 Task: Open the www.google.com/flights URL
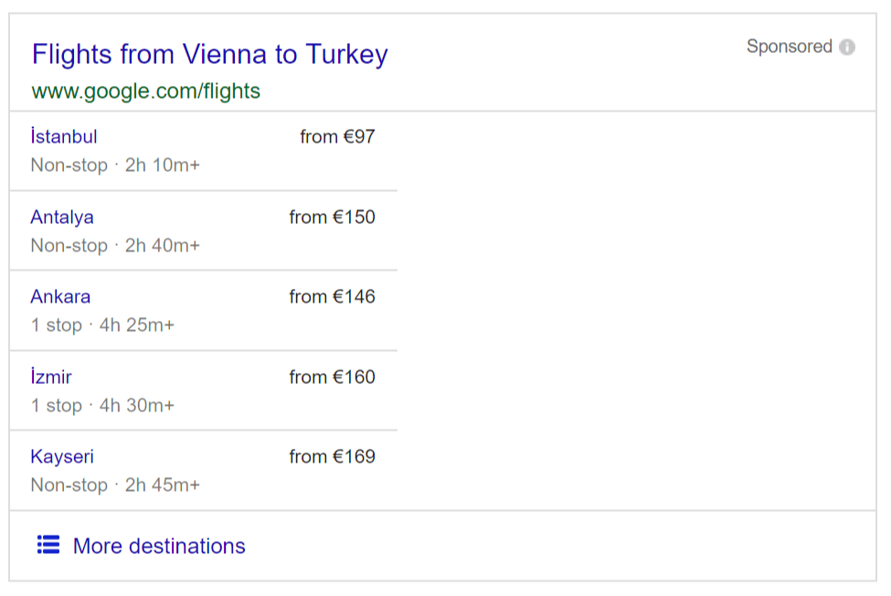tap(145, 90)
